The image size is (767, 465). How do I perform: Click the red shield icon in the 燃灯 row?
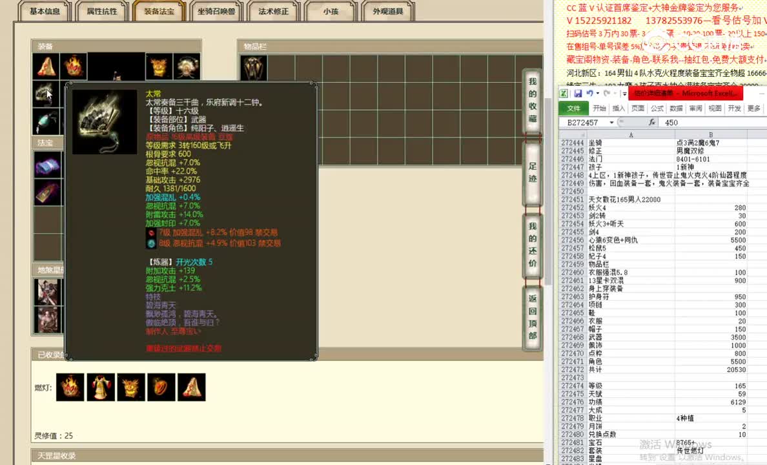(x=161, y=387)
